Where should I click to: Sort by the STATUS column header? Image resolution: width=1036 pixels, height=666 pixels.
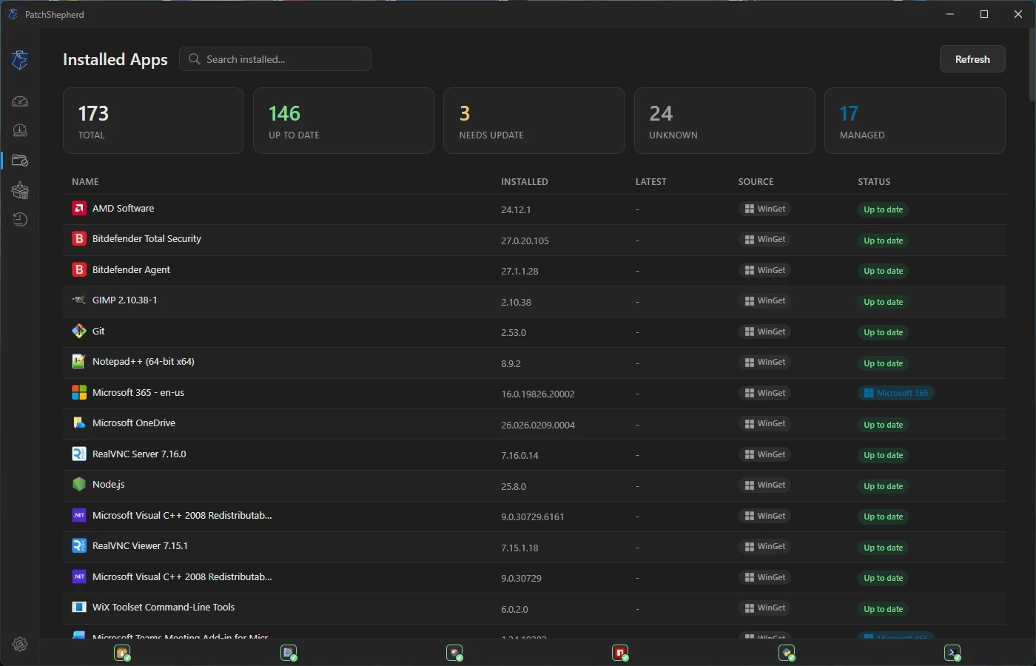[x=874, y=182]
